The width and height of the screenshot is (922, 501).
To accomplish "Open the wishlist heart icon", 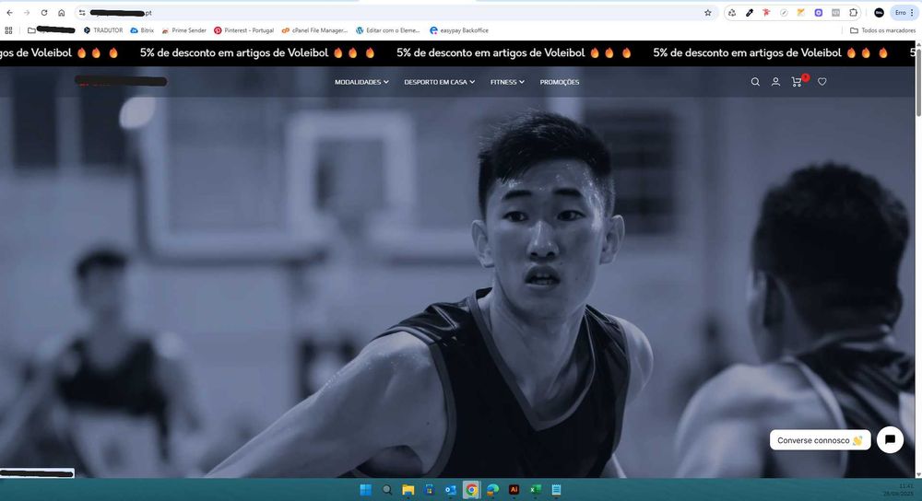I will click(822, 82).
